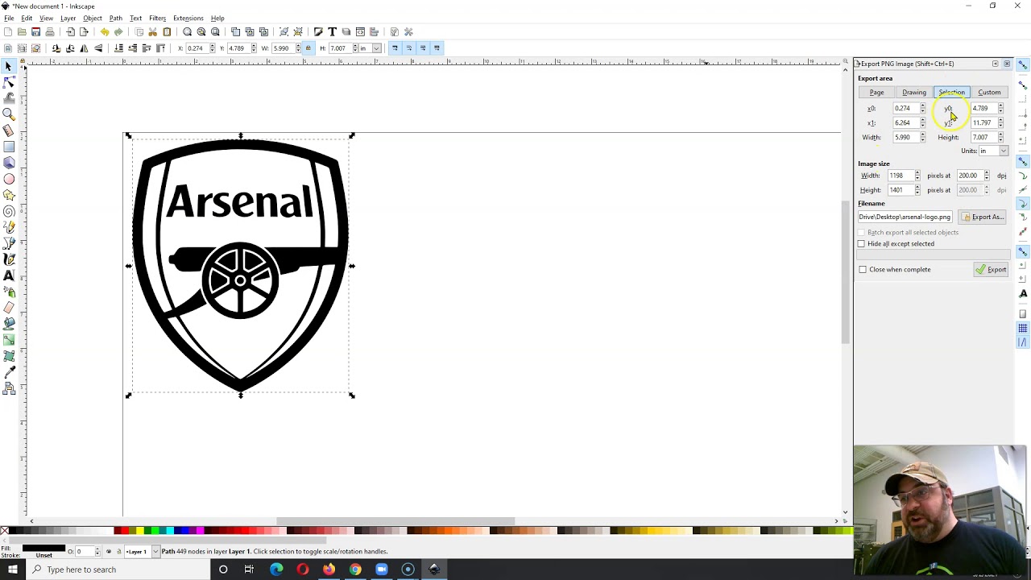Click the Paste clipboard icon
This screenshot has width=1031, height=580.
click(x=167, y=32)
